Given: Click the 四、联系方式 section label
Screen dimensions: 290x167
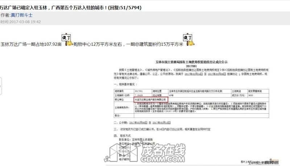Looking at the screenshot, I should point(122,136).
